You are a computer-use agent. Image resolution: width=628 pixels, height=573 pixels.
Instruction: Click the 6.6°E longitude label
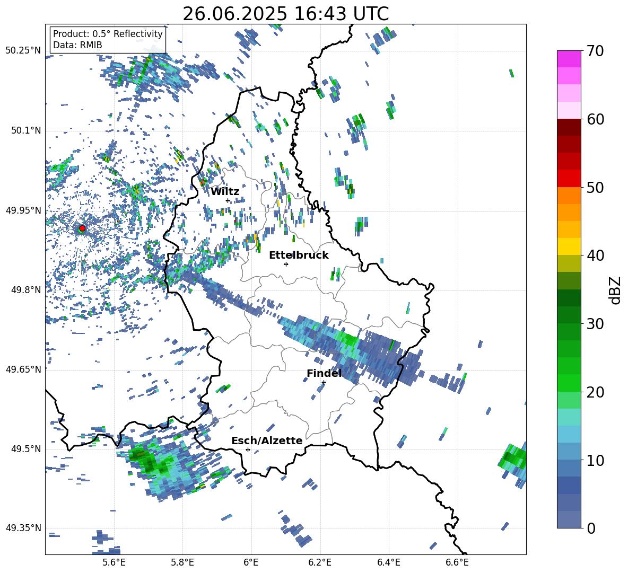click(457, 562)
